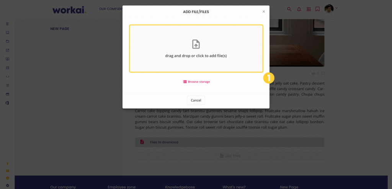The height and width of the screenshot is (189, 392).
Task: Close the Add File/Files dialog
Action: point(263,11)
